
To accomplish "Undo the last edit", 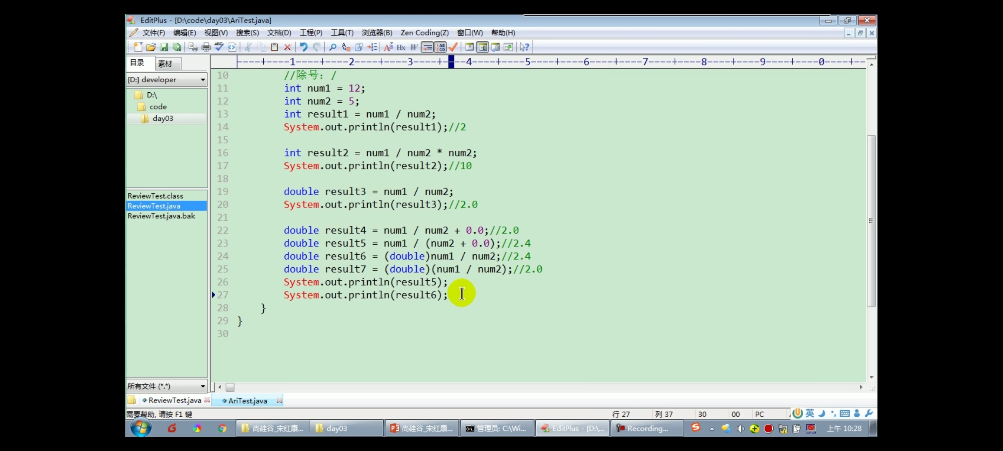I will (x=303, y=47).
